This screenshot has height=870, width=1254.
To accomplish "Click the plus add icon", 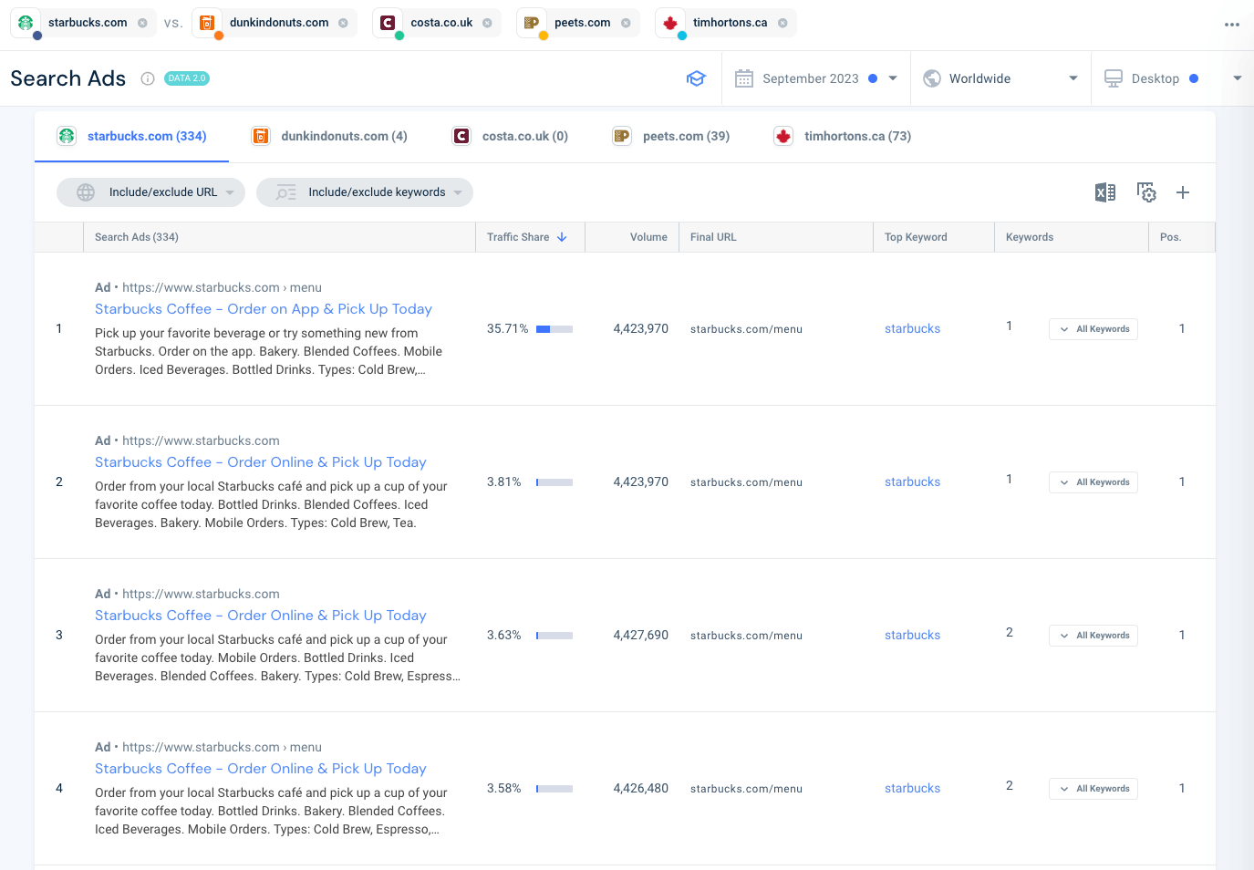I will pos(1183,192).
